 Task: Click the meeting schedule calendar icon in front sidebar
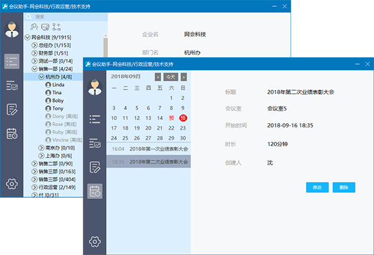click(95, 191)
